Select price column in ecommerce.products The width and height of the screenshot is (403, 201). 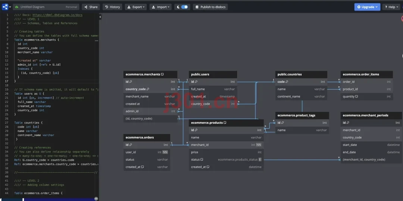[226, 152]
